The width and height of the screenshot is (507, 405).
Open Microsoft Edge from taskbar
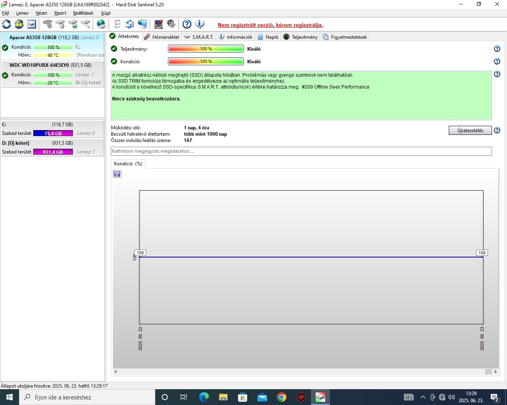(x=204, y=397)
